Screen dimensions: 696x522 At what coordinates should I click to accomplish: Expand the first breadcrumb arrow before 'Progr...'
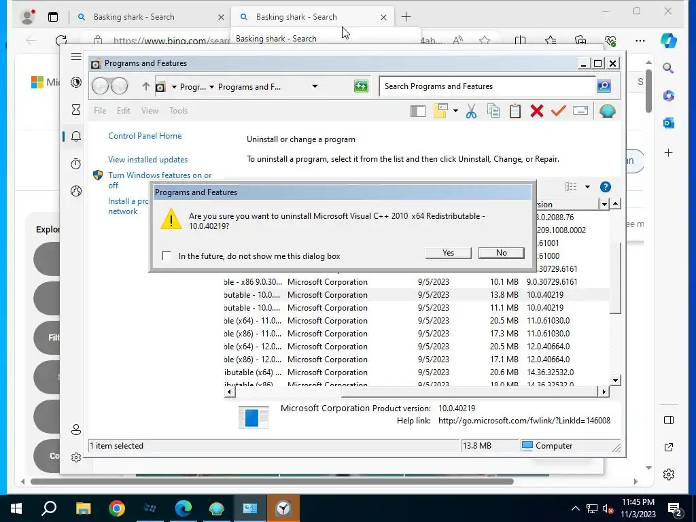pos(174,87)
